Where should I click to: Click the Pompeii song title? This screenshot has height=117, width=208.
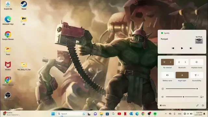click(x=164, y=39)
